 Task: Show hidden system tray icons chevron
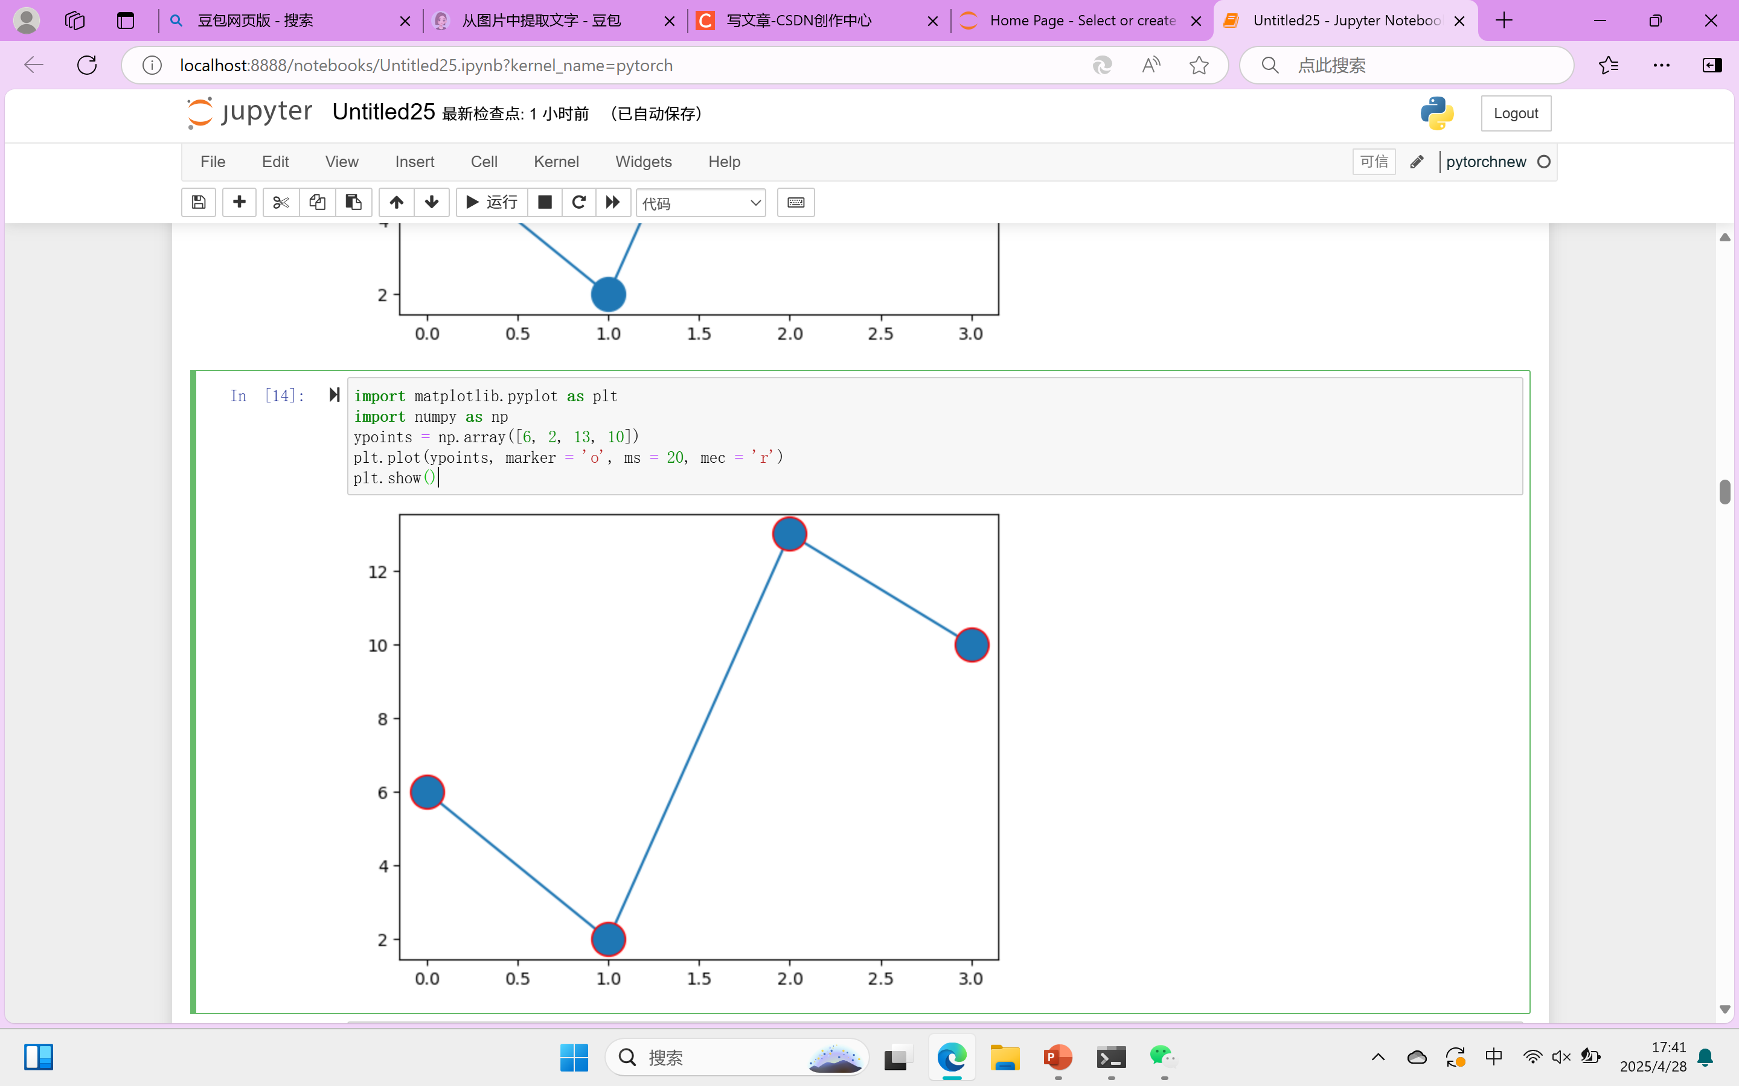click(1377, 1056)
